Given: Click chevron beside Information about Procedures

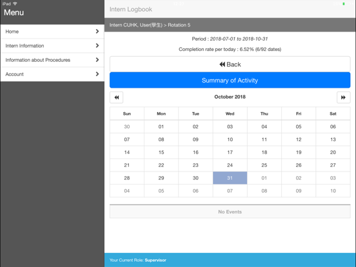Looking at the screenshot, I should point(97,60).
